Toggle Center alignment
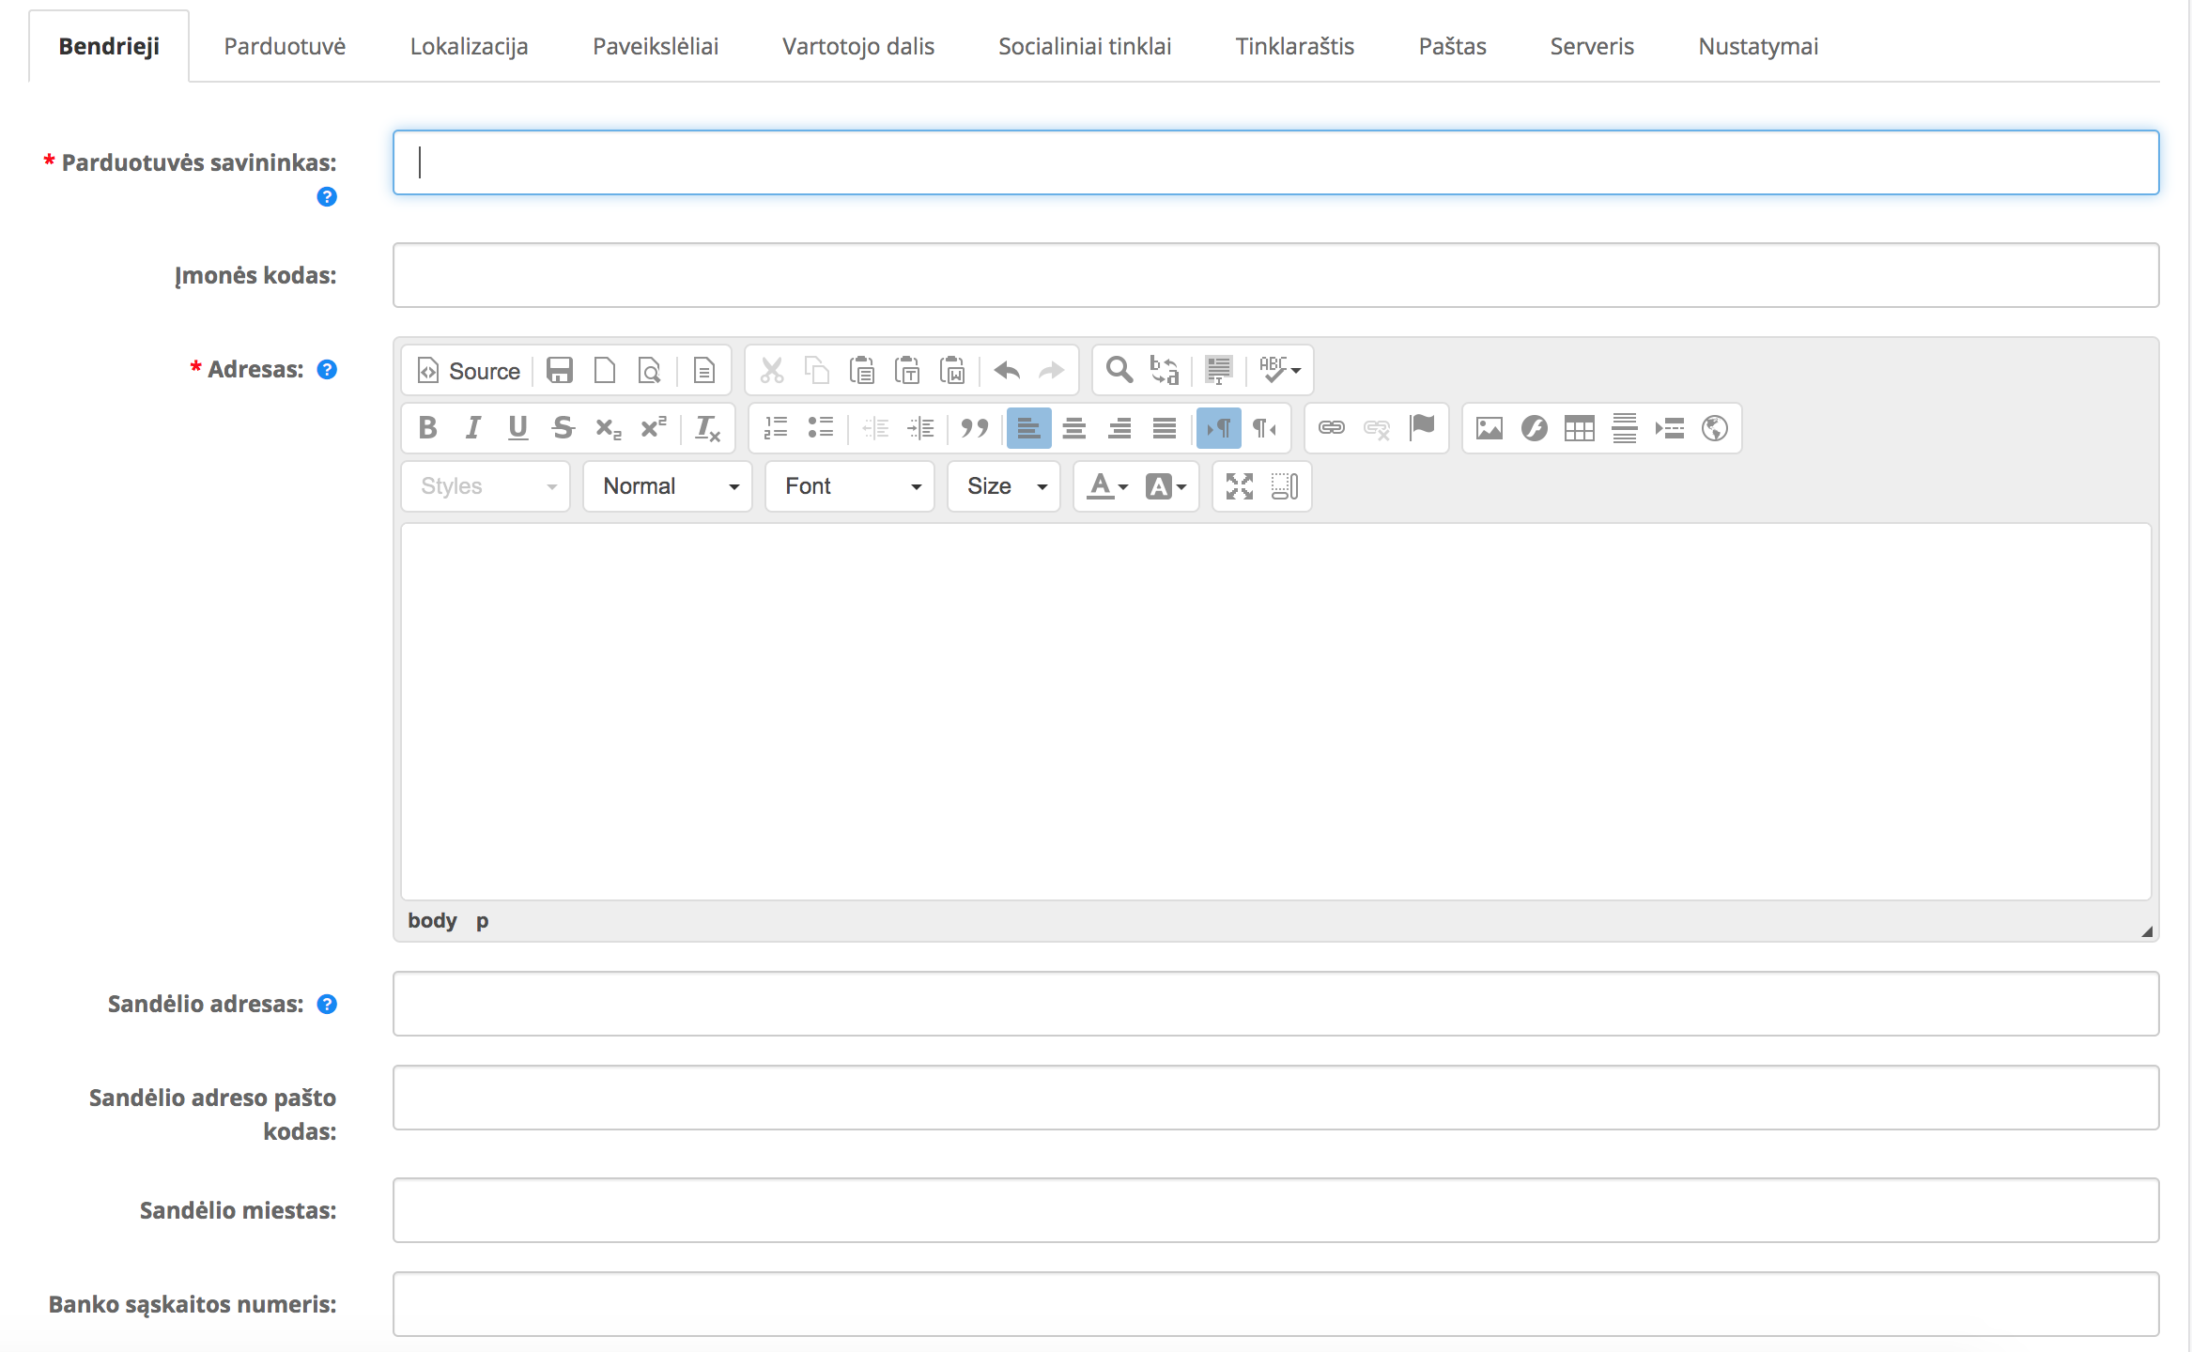Viewport: 2192px width, 1352px height. click(1074, 429)
